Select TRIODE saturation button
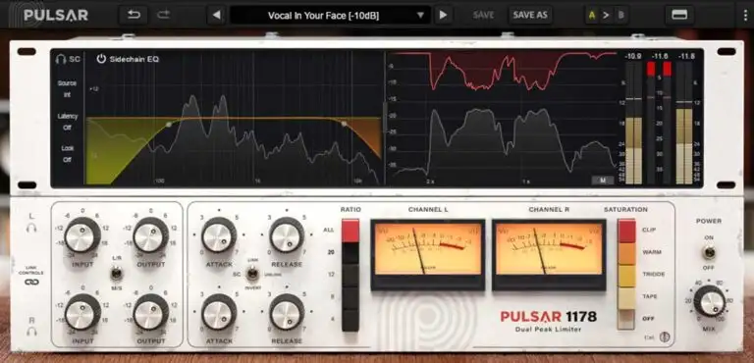Screen dimensions: 754x363 click(626, 276)
